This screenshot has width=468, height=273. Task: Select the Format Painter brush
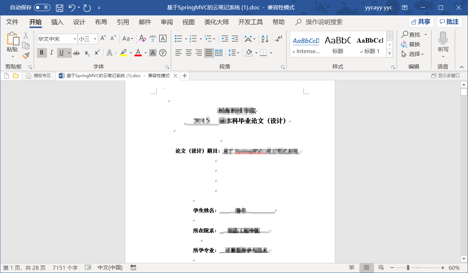[x=26, y=56]
